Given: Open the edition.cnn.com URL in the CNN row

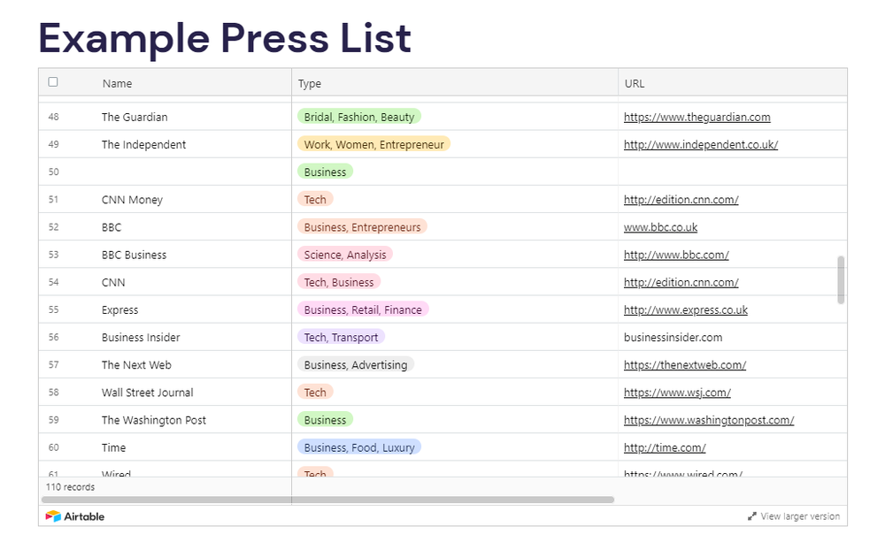Looking at the screenshot, I should [x=681, y=283].
